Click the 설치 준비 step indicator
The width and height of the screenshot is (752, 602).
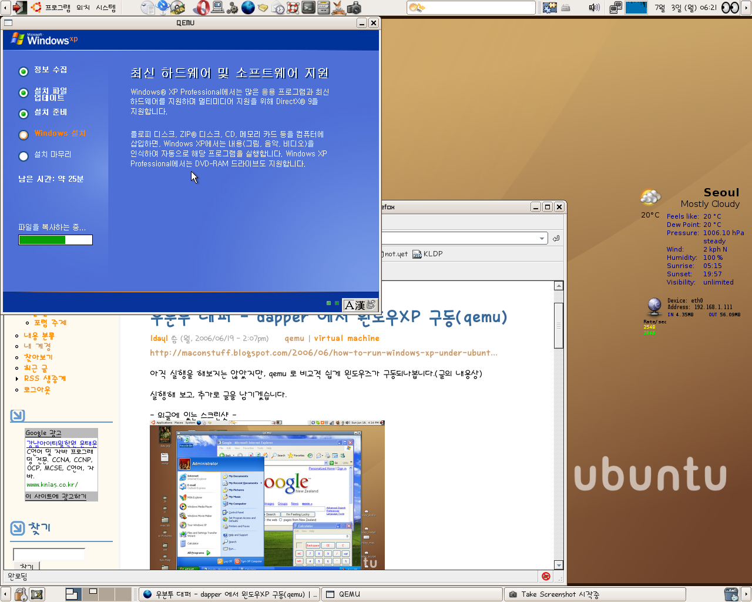click(23, 114)
